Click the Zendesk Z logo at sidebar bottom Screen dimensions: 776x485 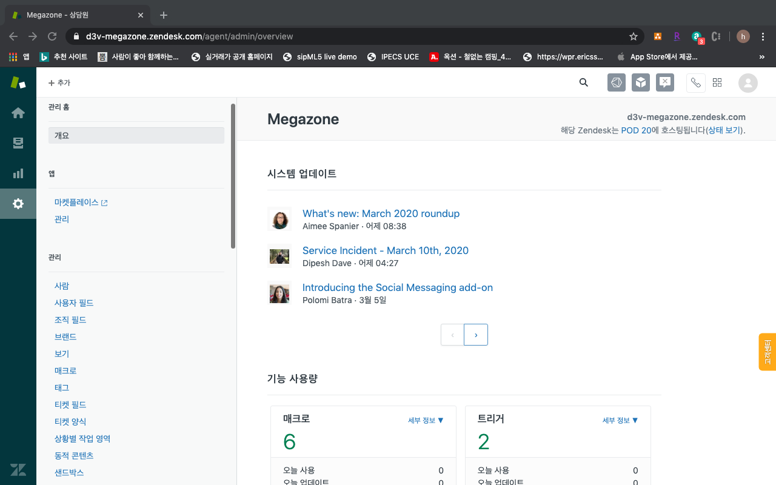coord(18,469)
